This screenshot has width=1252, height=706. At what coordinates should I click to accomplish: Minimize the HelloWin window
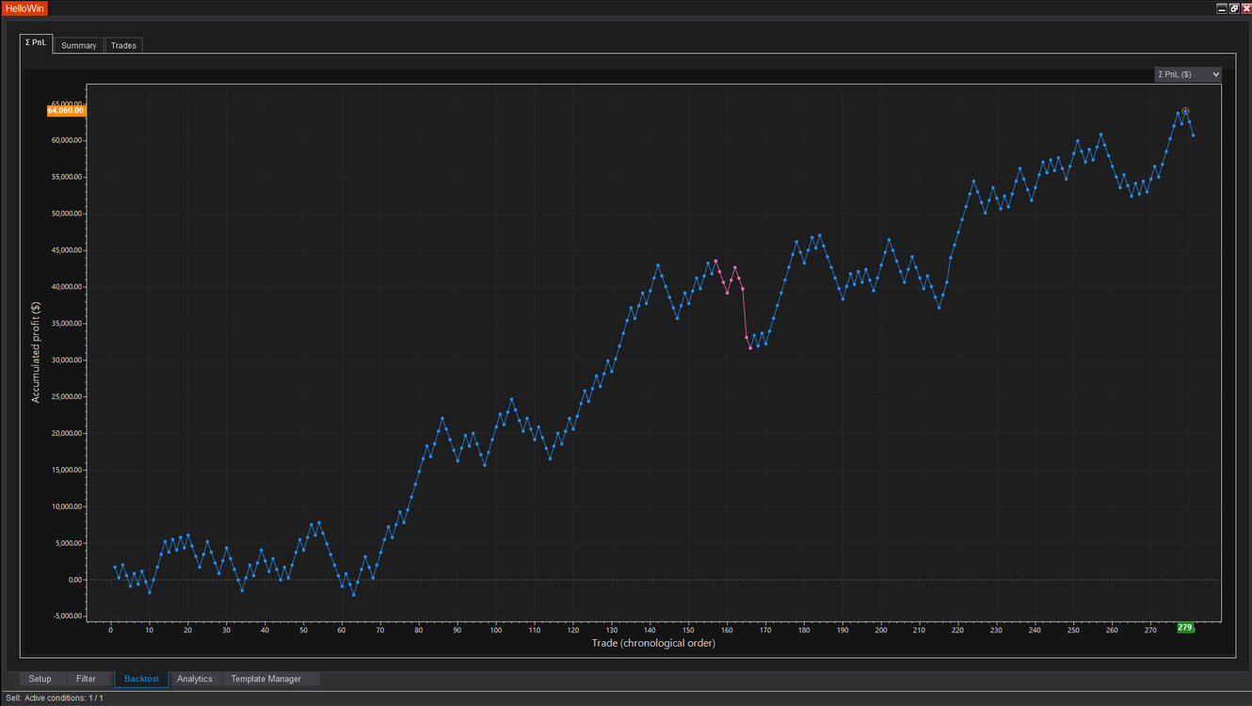coord(1221,8)
